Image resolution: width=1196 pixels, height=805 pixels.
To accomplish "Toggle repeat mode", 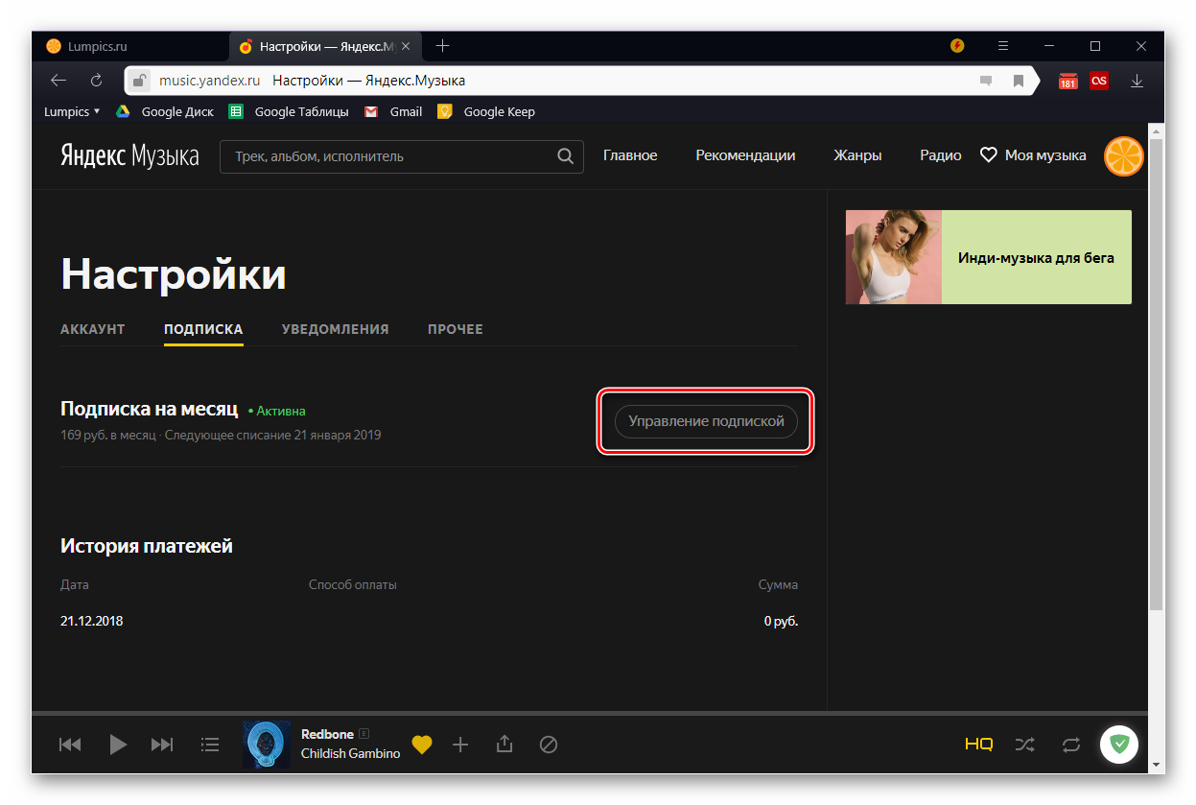I will coord(1070,745).
